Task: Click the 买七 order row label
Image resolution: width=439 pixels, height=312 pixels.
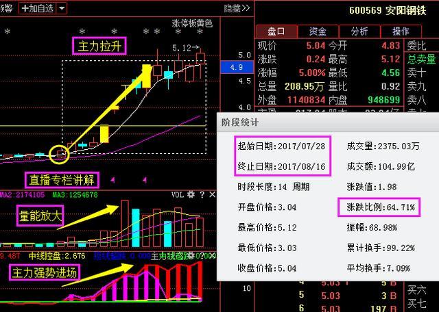Action: click(417, 303)
